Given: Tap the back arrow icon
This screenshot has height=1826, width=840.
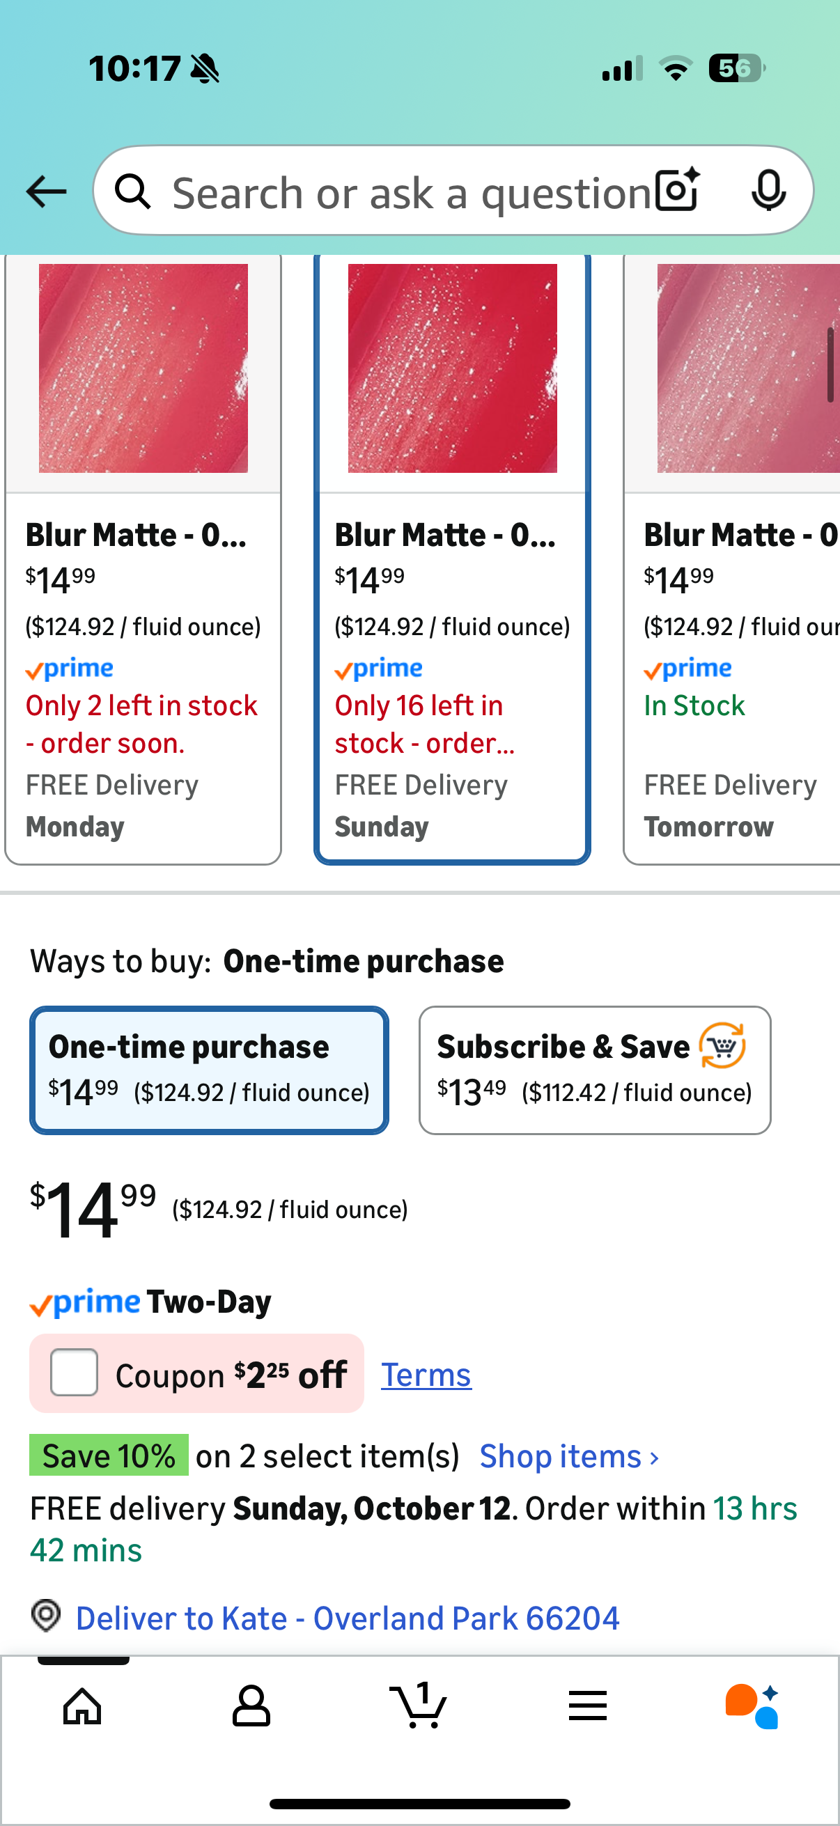Looking at the screenshot, I should (46, 192).
